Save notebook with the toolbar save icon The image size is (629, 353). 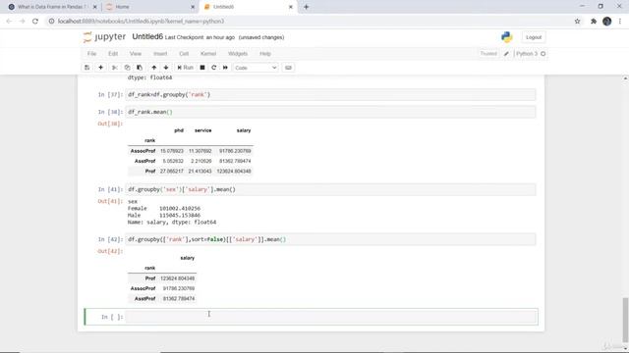[x=87, y=68]
